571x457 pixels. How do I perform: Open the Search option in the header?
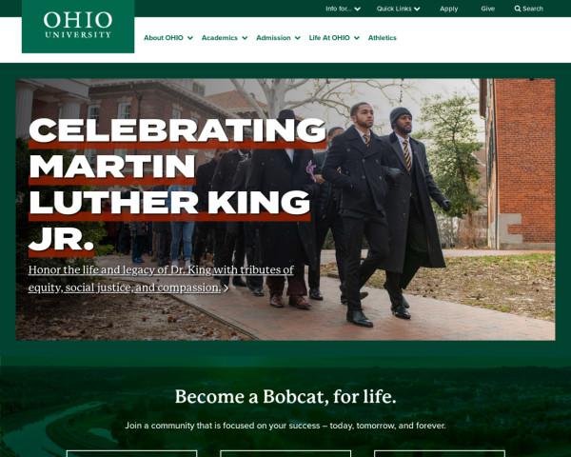pos(528,9)
